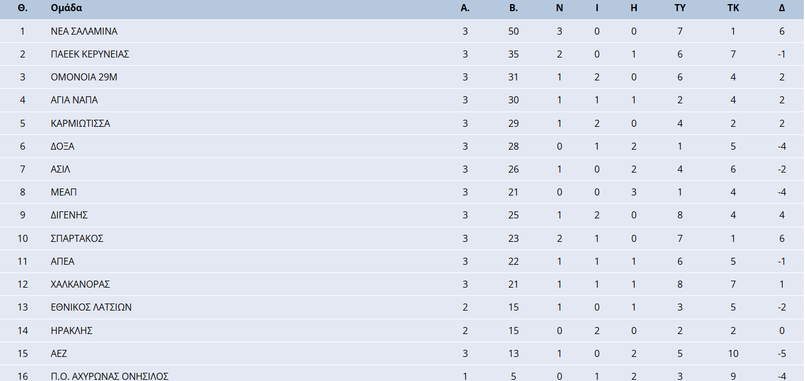Open the ΗΡΑΚΛΗΣ team entry
The height and width of the screenshot is (381, 805).
72,331
